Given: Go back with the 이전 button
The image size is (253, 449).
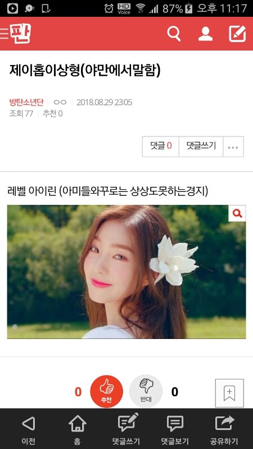Looking at the screenshot, I should 29,429.
